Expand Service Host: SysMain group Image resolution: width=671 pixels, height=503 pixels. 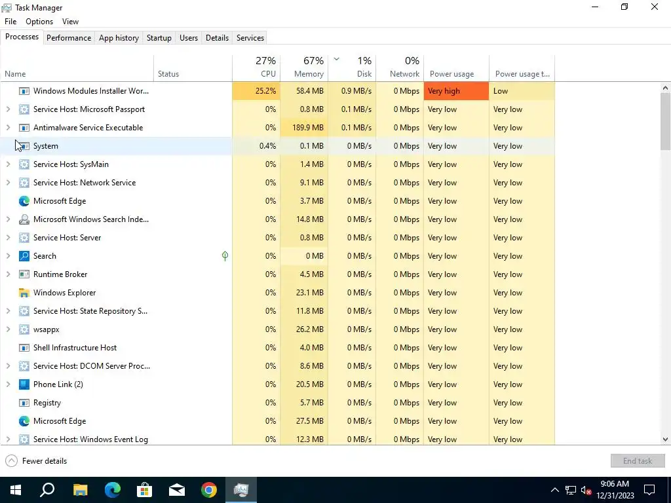point(8,164)
